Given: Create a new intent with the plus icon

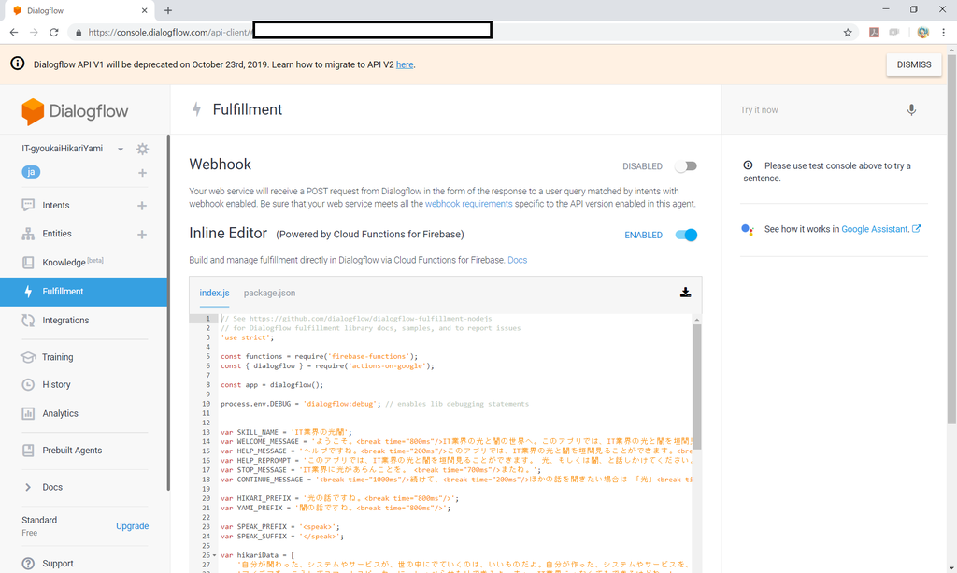Looking at the screenshot, I should coord(142,206).
